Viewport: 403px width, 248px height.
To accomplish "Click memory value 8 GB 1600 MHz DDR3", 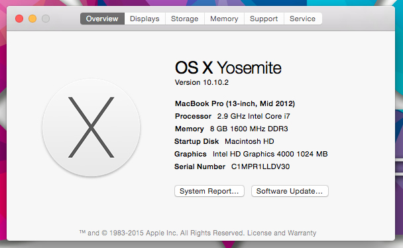I will (249, 129).
